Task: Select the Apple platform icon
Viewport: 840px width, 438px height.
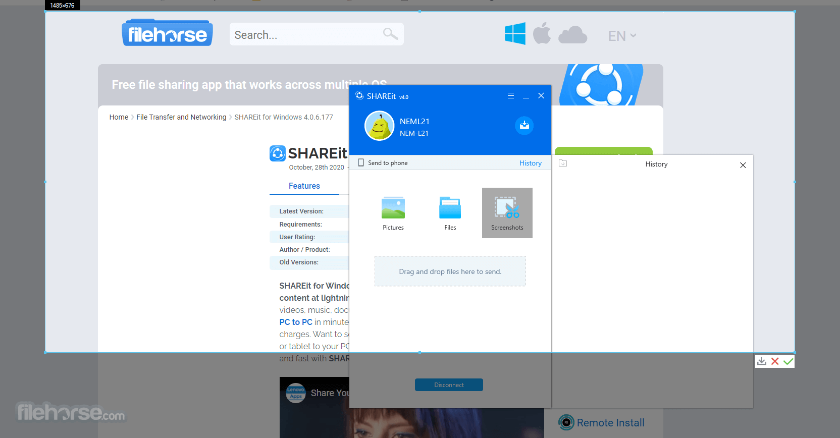Action: click(542, 33)
